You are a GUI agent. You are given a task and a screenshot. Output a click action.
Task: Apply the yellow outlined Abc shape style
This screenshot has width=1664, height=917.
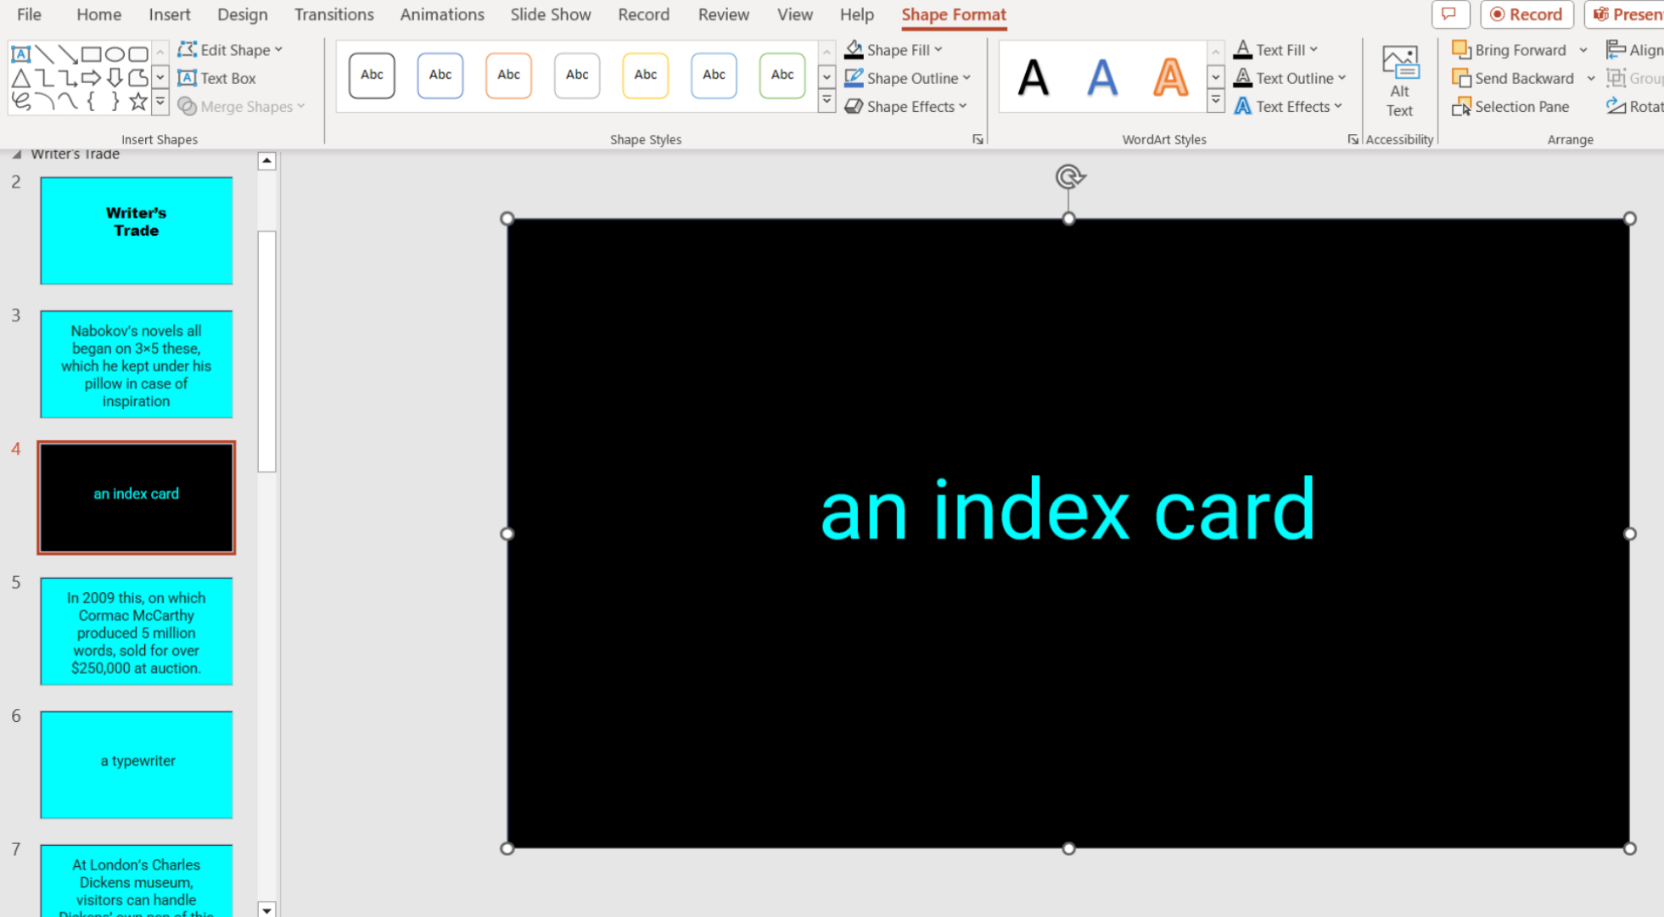(x=645, y=75)
